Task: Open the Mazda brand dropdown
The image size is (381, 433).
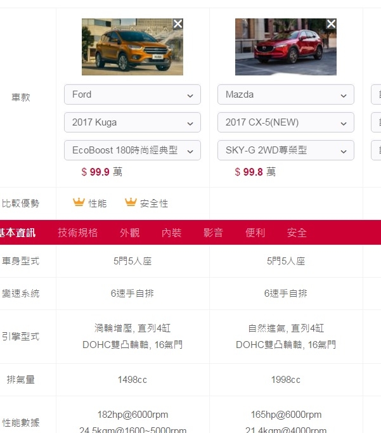Action: pyautogui.click(x=286, y=94)
